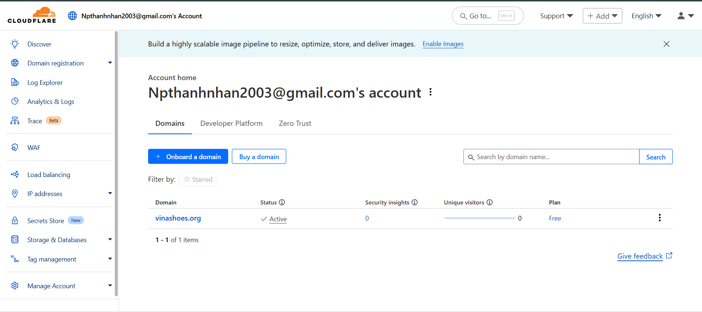Click the Free plan link
This screenshot has height=312, width=702.
click(555, 218)
